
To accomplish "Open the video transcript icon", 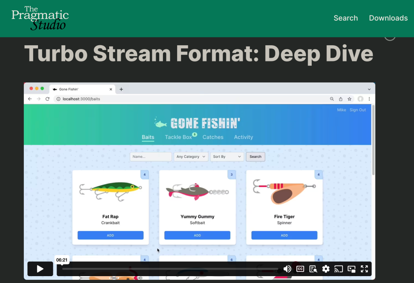I will [313, 269].
